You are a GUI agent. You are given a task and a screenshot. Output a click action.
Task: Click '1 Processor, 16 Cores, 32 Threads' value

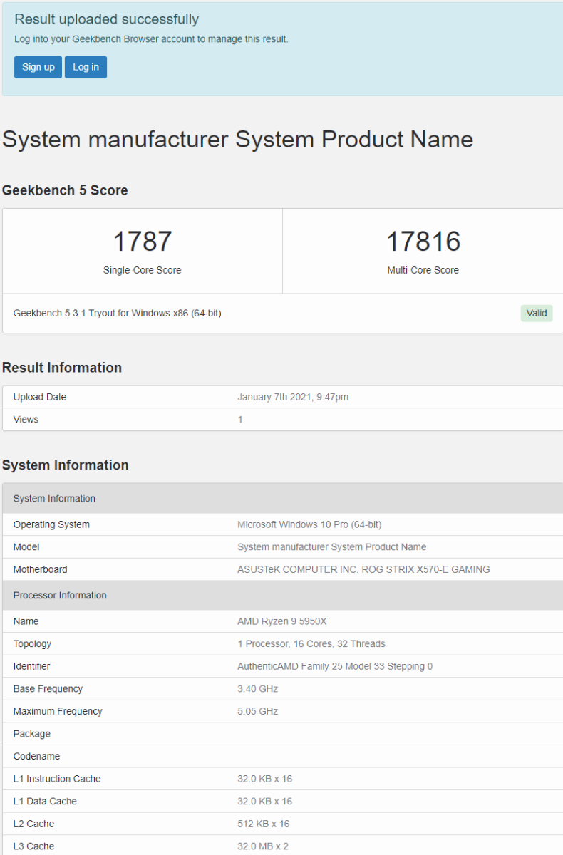(x=311, y=643)
